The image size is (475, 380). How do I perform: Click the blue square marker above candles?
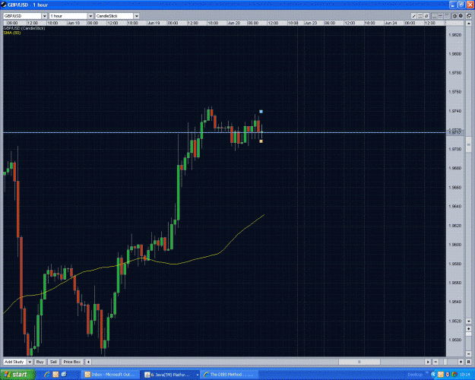[x=261, y=112]
